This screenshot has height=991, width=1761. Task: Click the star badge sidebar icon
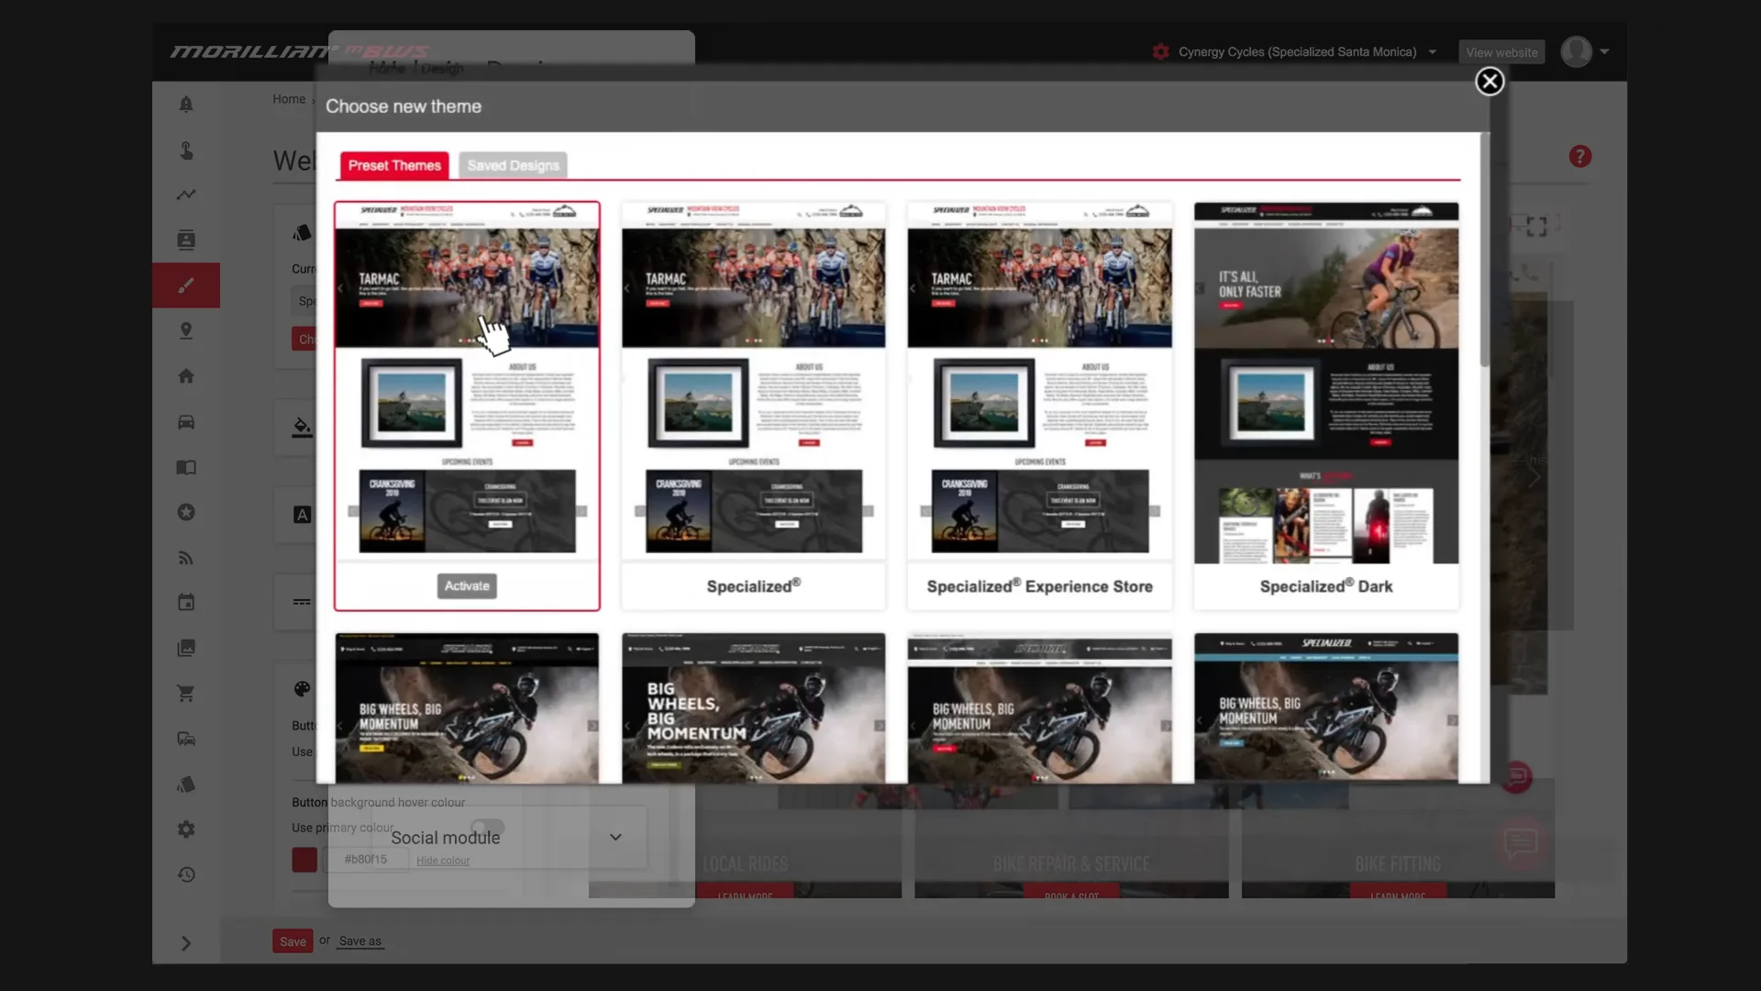pos(186,512)
